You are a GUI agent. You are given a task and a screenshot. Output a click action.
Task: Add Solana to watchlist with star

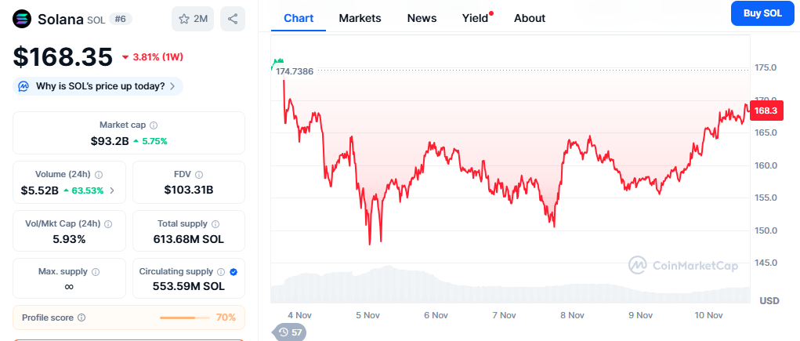pyautogui.click(x=192, y=18)
